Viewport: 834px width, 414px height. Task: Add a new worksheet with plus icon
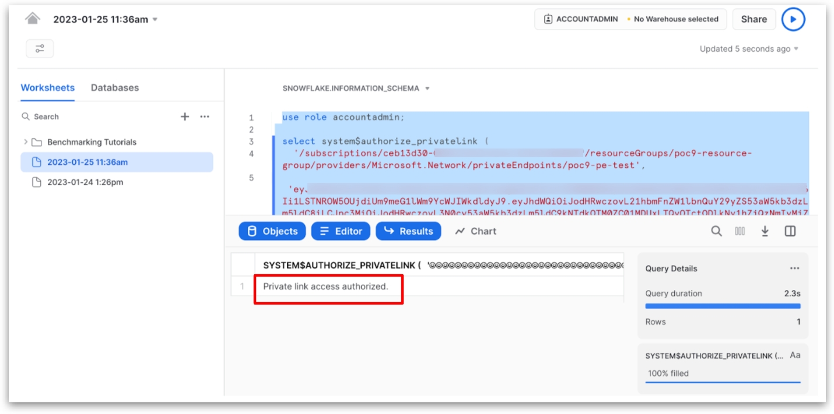tap(185, 116)
